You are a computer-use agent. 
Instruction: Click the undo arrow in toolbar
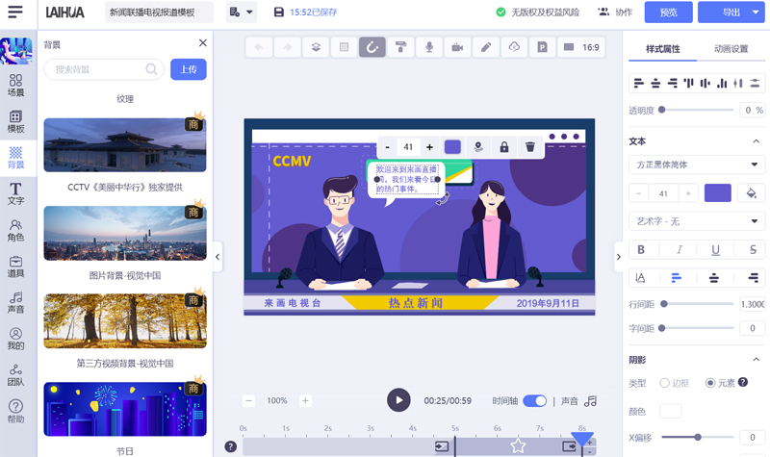tap(259, 47)
